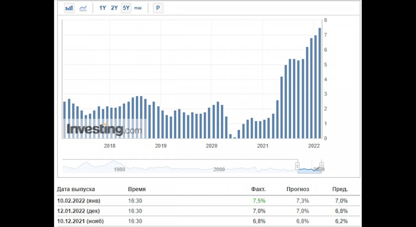Screen dimensions: 416x227
Task: Click the 'Факт.' column header
Action: (x=258, y=189)
